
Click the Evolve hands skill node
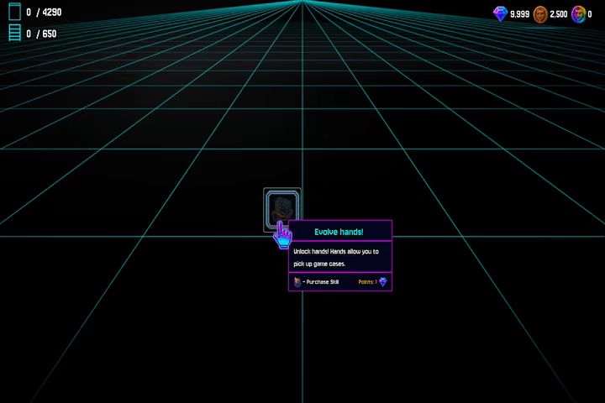pos(282,210)
